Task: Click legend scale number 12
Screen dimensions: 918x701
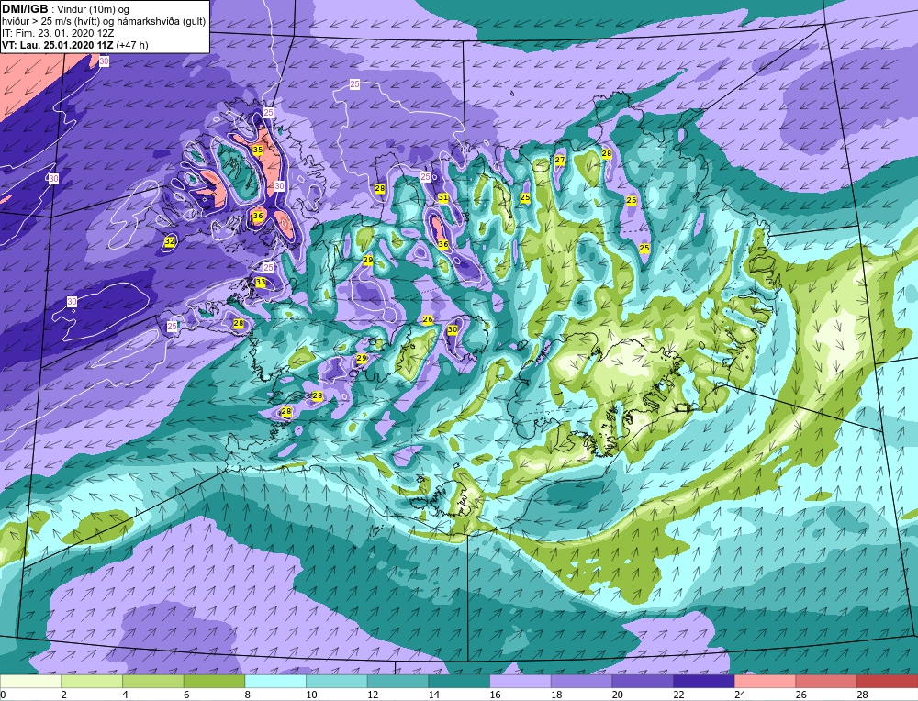Action: (x=373, y=695)
